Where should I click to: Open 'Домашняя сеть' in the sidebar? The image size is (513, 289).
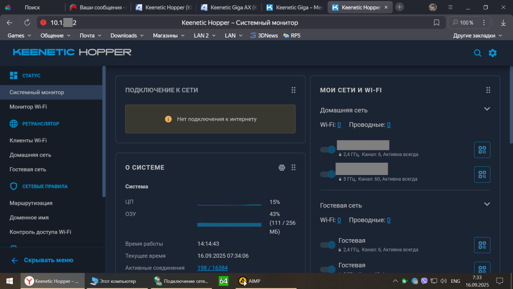click(x=30, y=155)
